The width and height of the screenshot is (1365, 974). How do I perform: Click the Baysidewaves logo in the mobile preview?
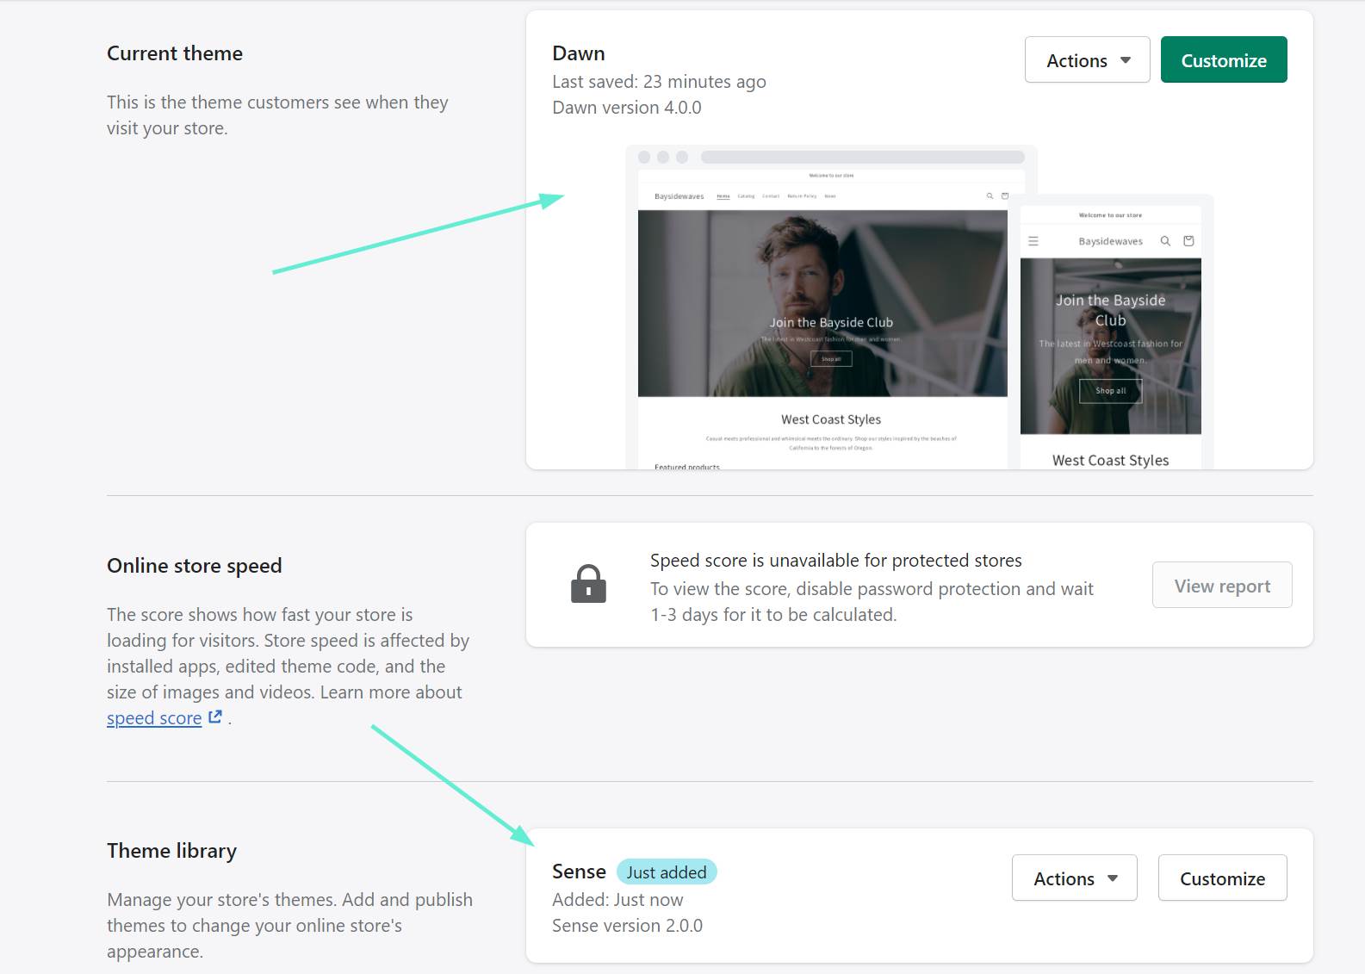[x=1110, y=241]
